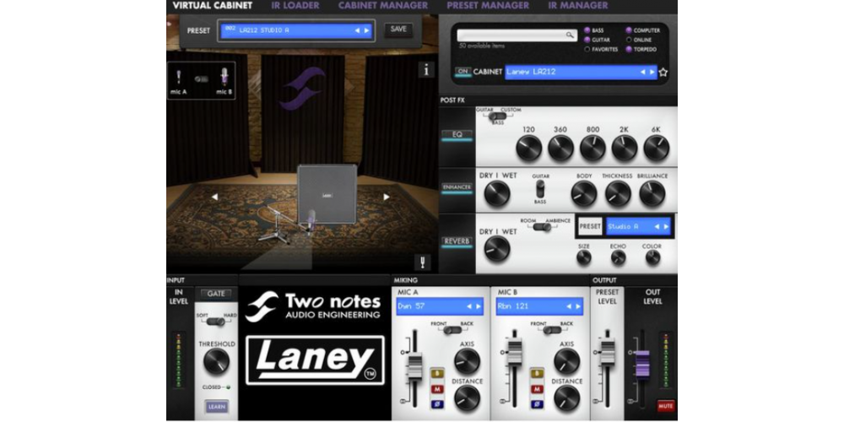Screen dimensions: 844x422
Task: Click the MIC B AXIS knob
Action: pos(567,361)
